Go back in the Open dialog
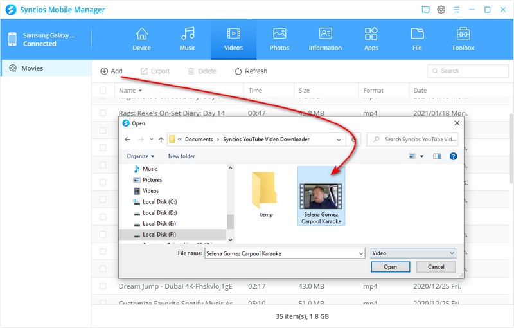Image resolution: width=514 pixels, height=328 pixels. pos(127,140)
